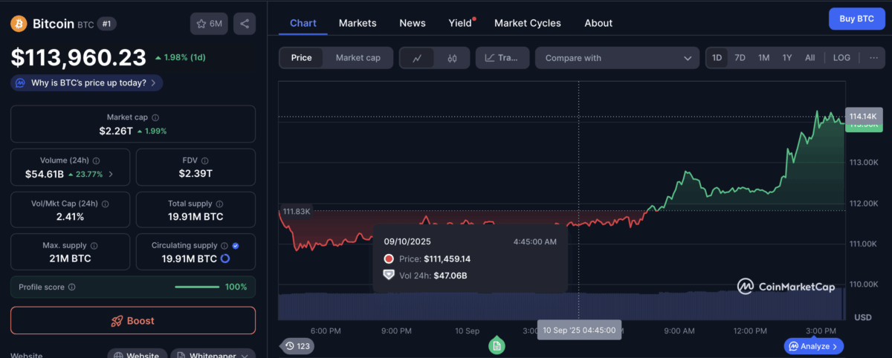Select the Market cap toggle
The height and width of the screenshot is (358, 892).
coord(358,58)
